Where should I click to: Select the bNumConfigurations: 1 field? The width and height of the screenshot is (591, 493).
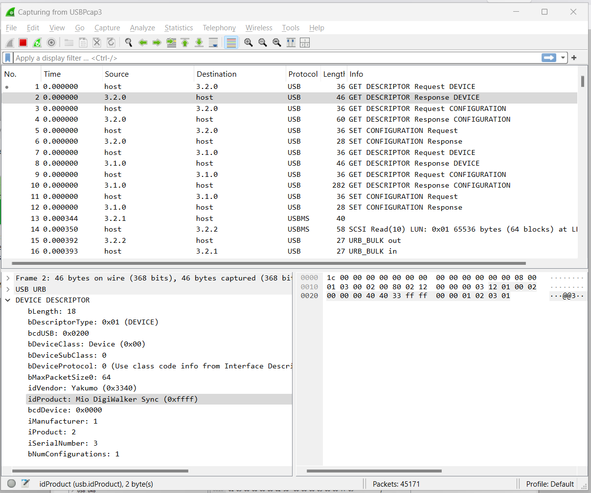pos(74,454)
